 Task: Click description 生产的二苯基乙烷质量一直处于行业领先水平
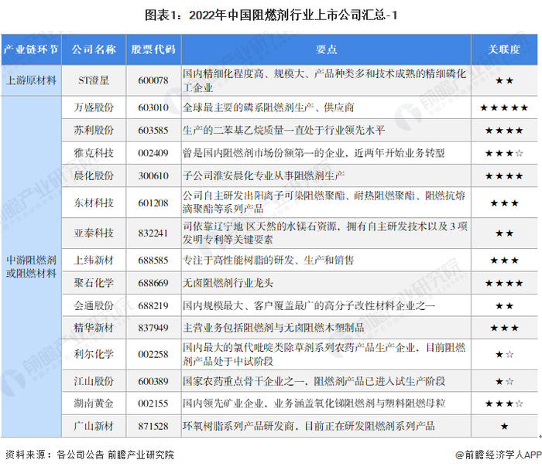pos(284,130)
